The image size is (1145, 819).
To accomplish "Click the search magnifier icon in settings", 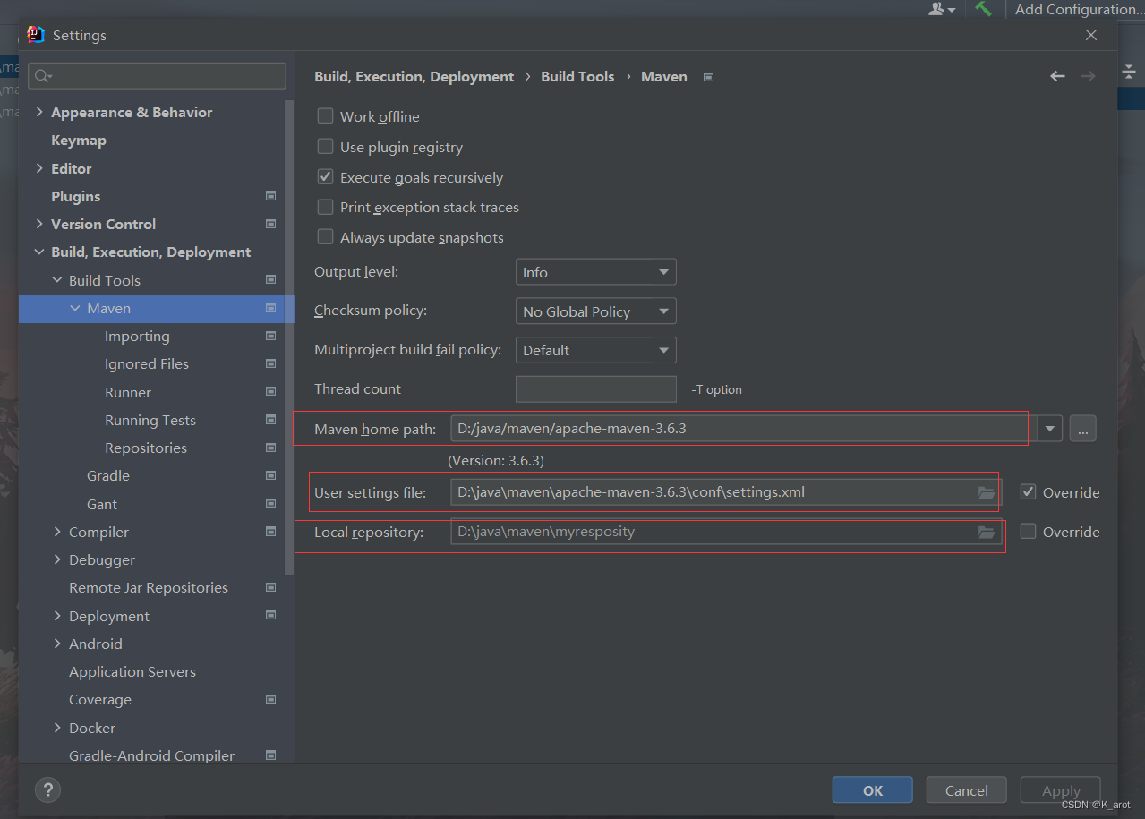I will pos(42,76).
